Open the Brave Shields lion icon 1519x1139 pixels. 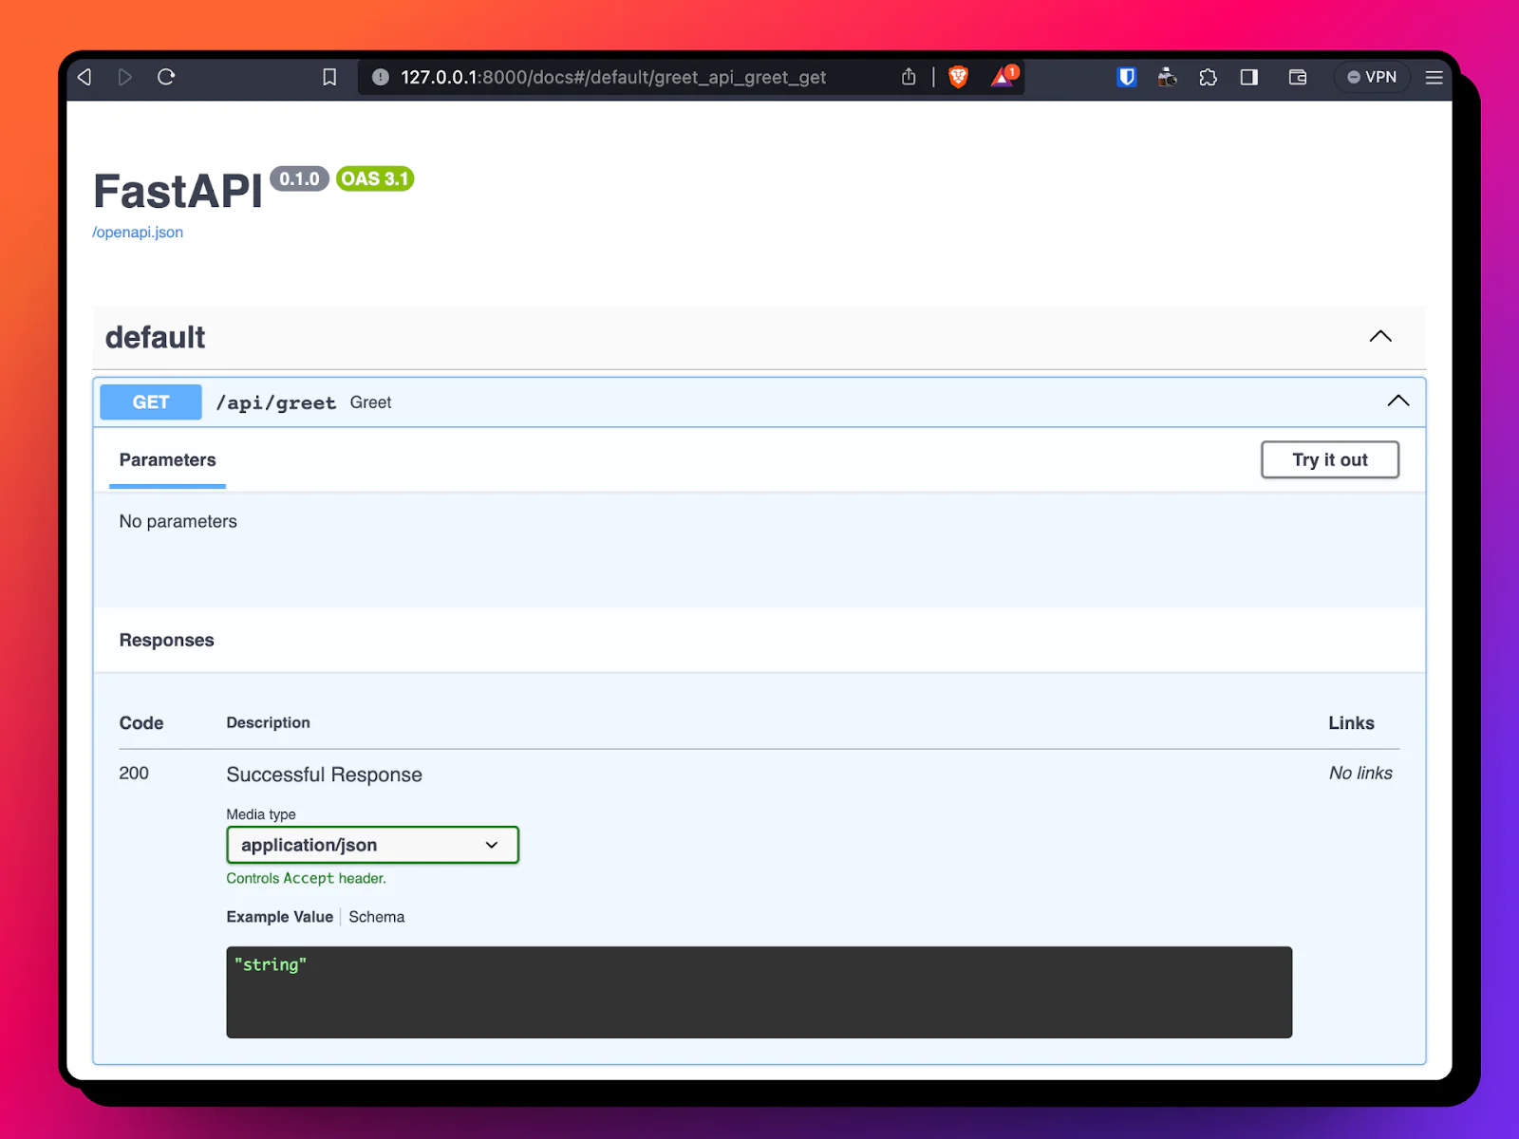[x=958, y=77]
